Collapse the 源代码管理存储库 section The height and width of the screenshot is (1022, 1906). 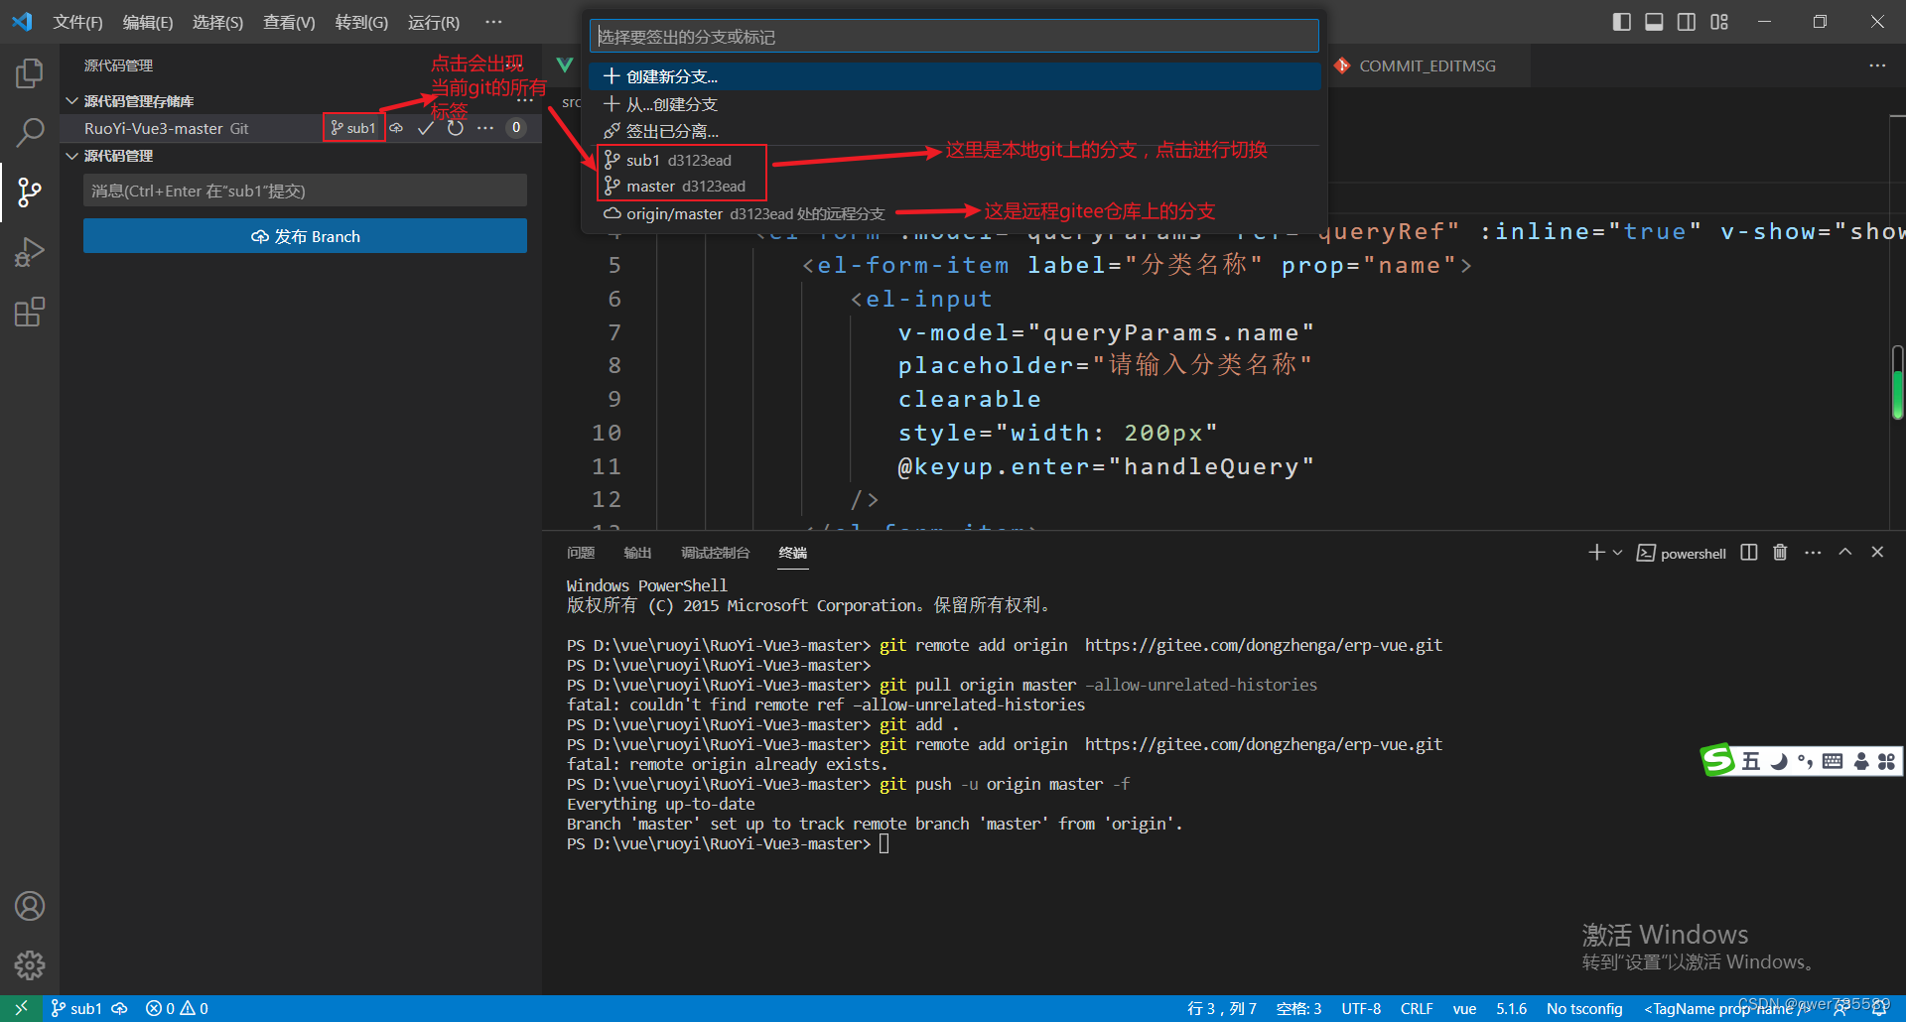click(71, 101)
